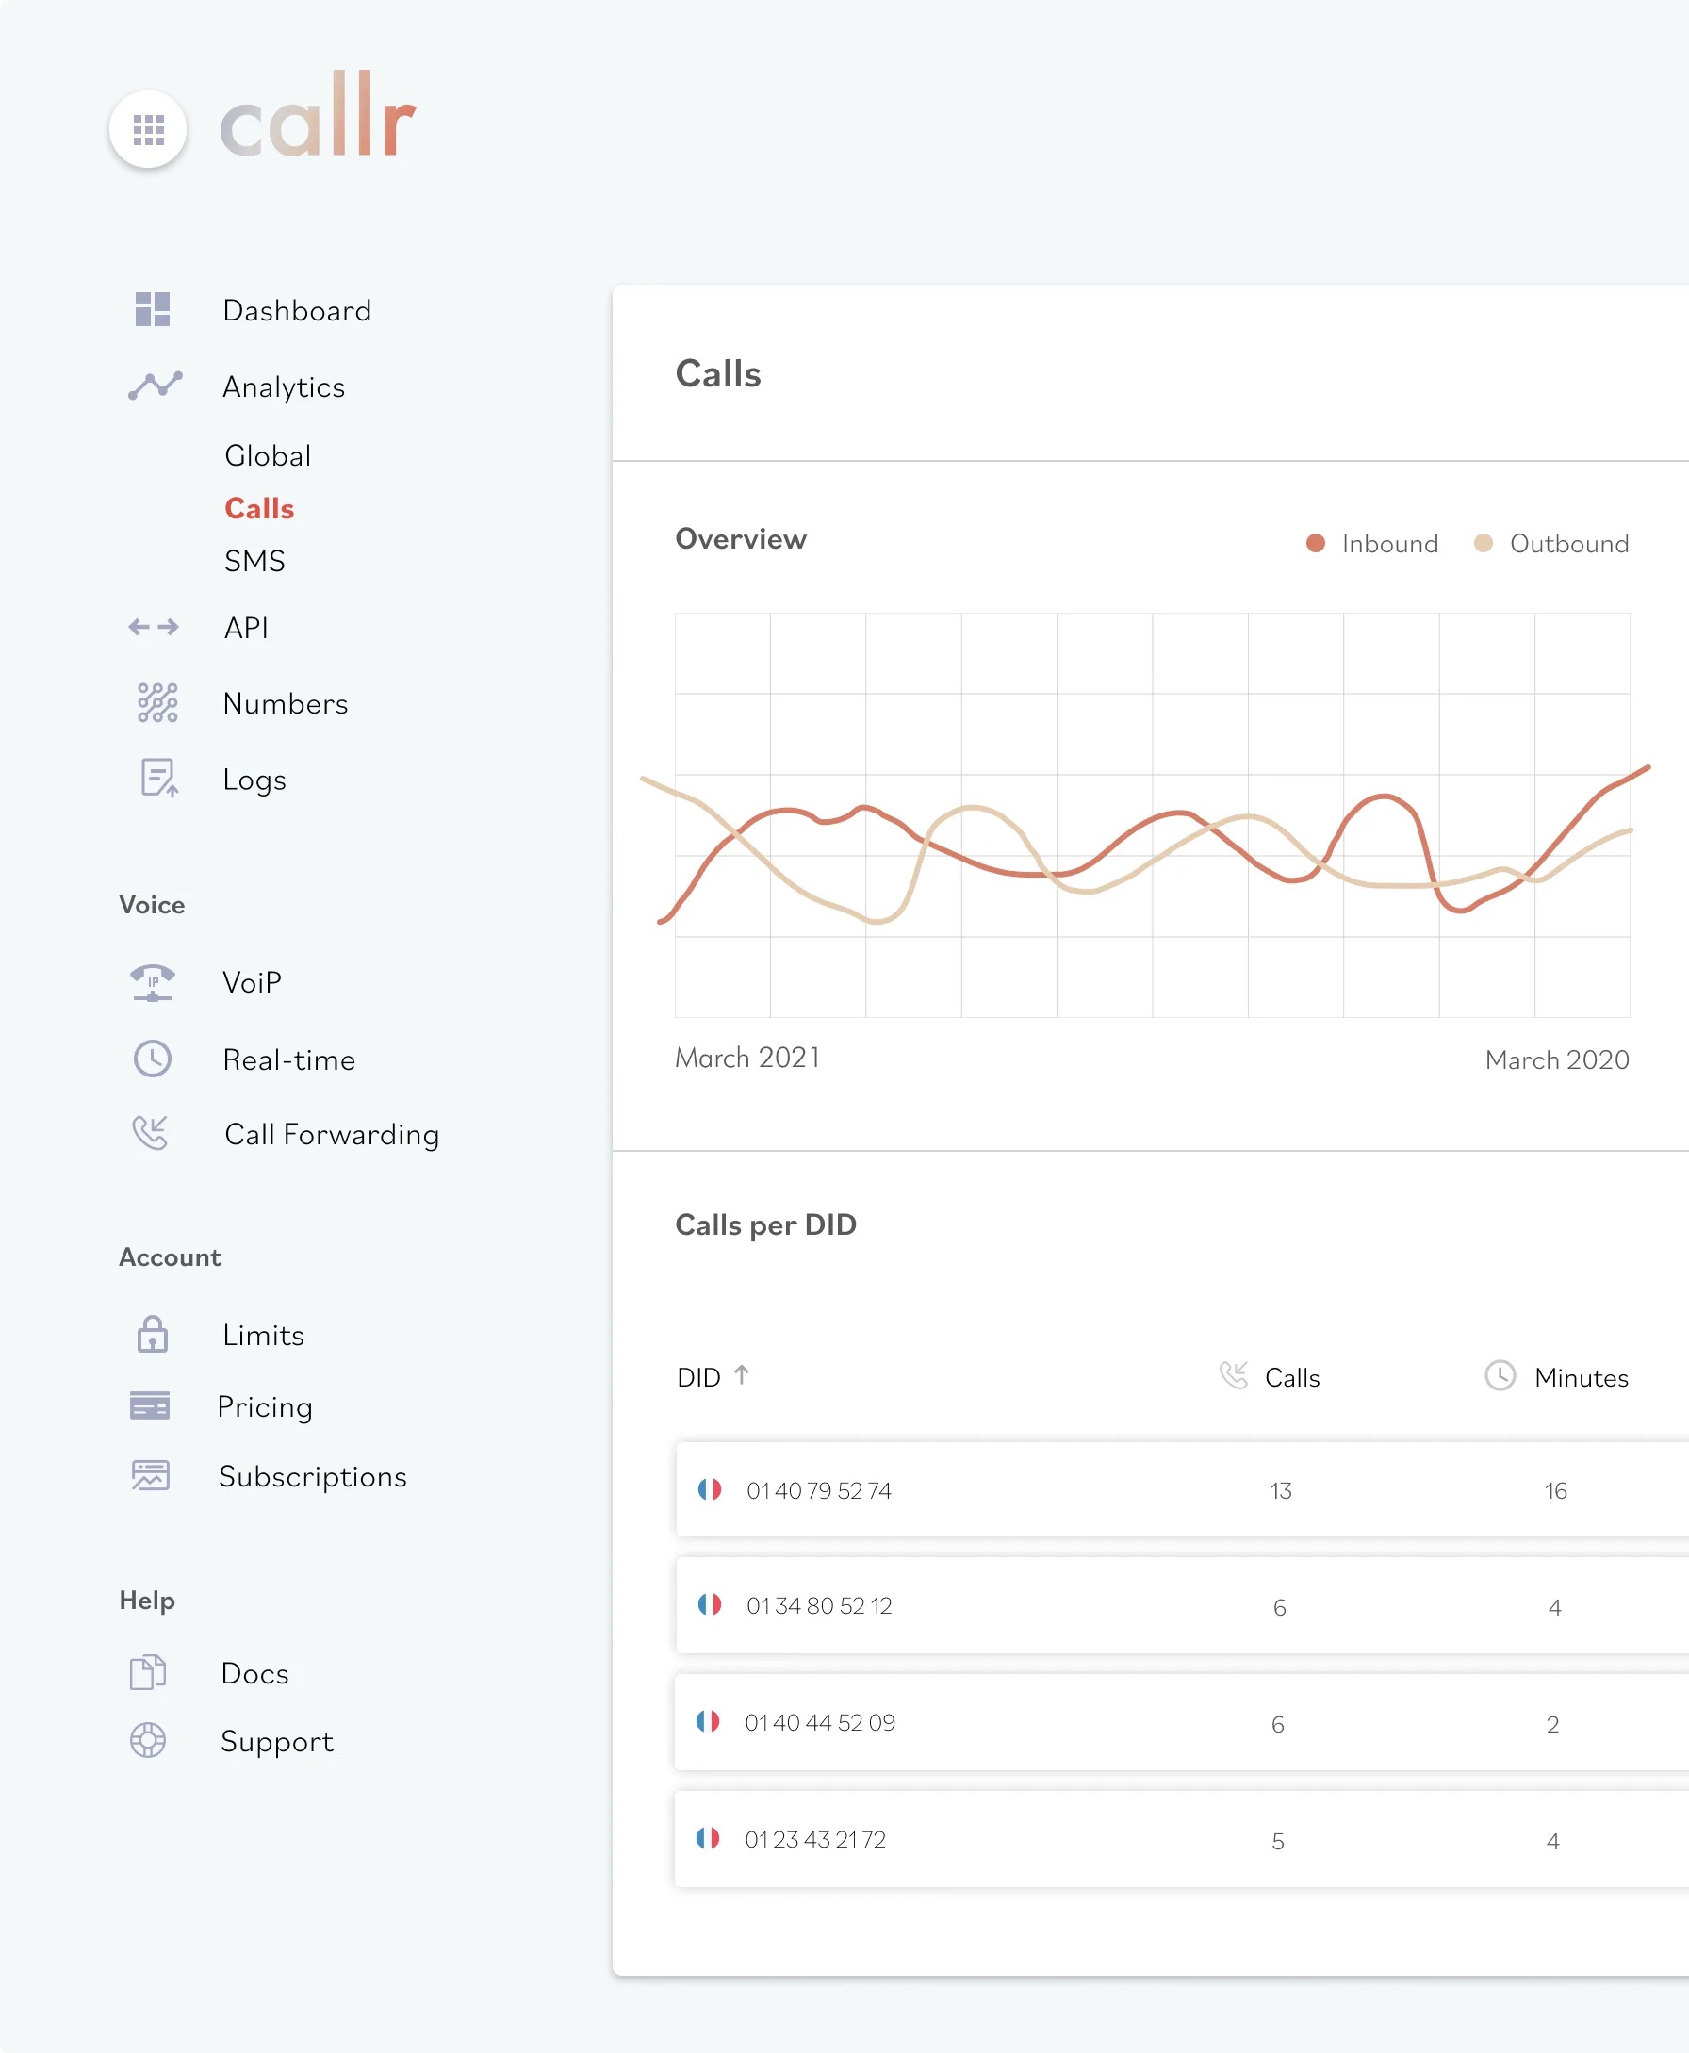Click the Real-time clock icon

153,1059
